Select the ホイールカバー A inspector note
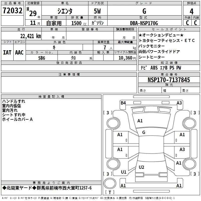Image resolution: width=201 pixels, height=201 pixels. click(17, 119)
